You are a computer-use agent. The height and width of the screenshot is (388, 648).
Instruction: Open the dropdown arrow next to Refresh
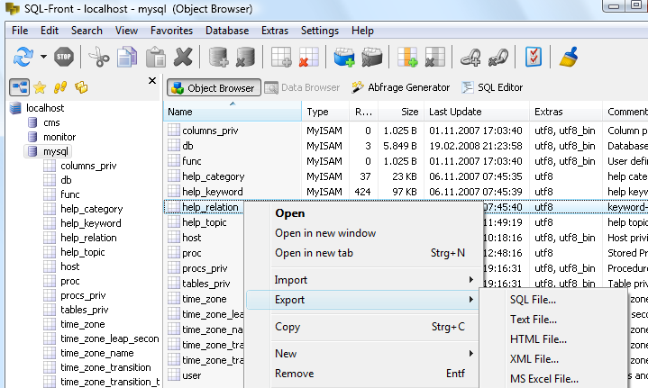tap(43, 57)
